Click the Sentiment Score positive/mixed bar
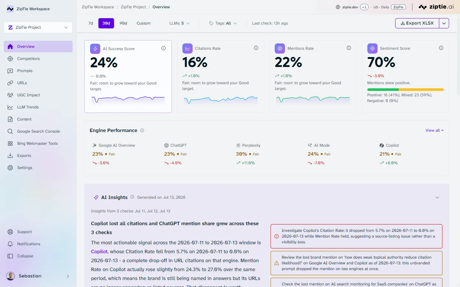Screen dimensions: 460x287 click(405, 90)
